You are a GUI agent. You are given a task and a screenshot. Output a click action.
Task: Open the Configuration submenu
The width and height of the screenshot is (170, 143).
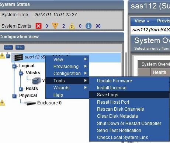click(67, 74)
